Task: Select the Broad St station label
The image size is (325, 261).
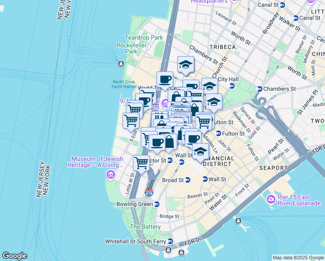Action: click(x=173, y=180)
